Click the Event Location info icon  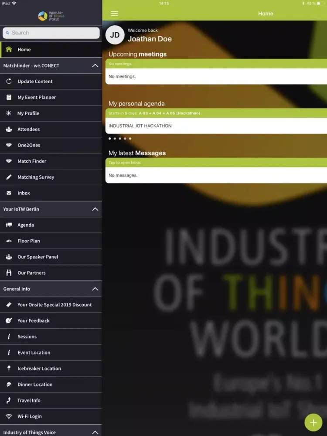click(x=9, y=352)
